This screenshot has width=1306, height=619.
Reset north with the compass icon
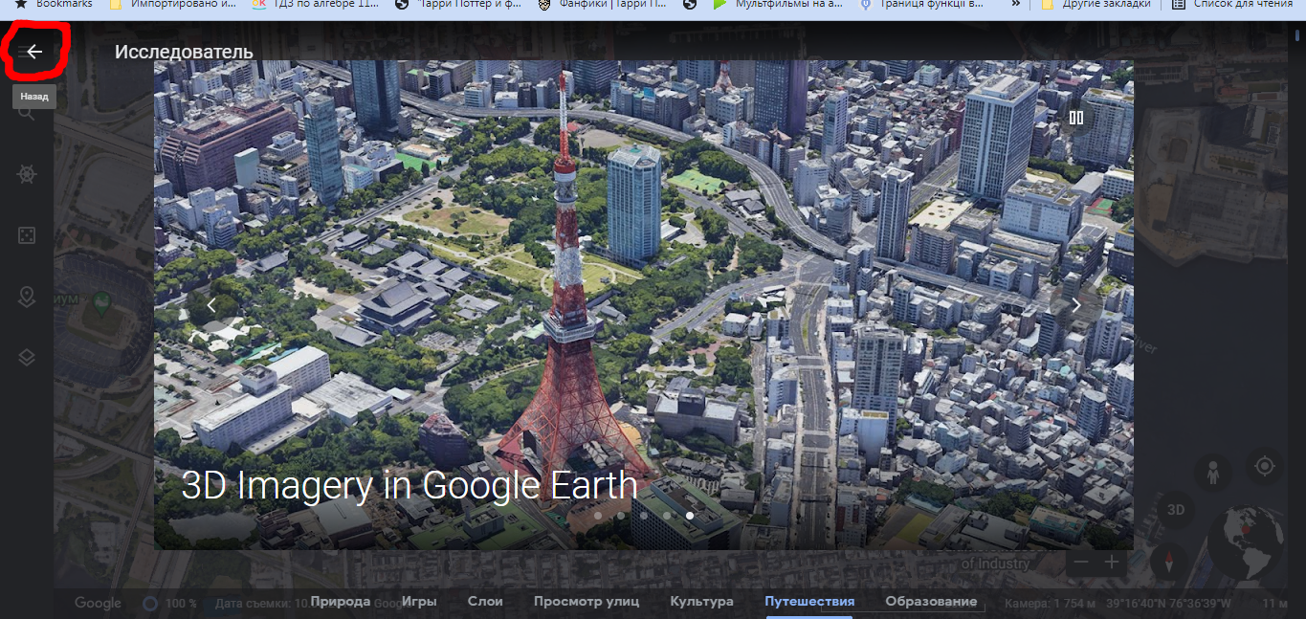[1171, 561]
